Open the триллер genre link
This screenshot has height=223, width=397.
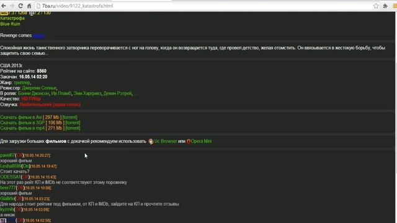click(x=22, y=82)
